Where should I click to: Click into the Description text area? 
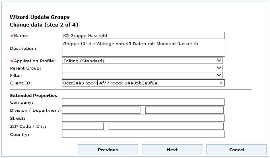pos(144,48)
